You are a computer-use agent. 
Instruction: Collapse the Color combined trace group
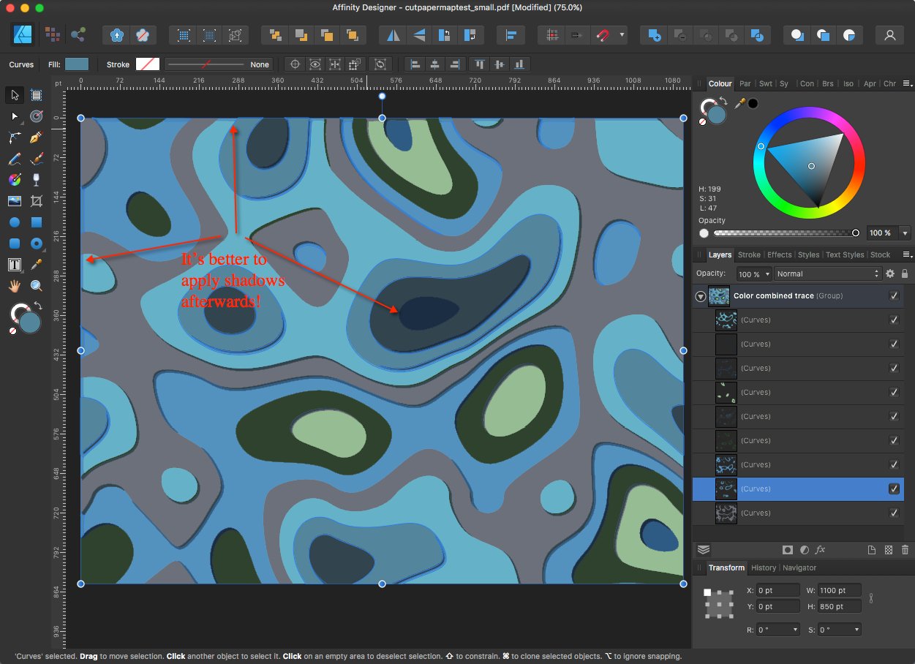[x=700, y=295]
